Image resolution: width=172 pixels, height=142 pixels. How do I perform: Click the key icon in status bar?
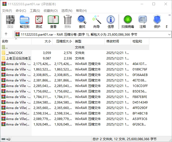point(8,139)
